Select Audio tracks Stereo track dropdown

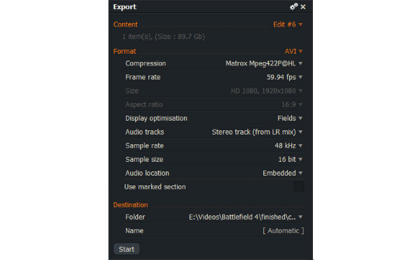[257, 132]
